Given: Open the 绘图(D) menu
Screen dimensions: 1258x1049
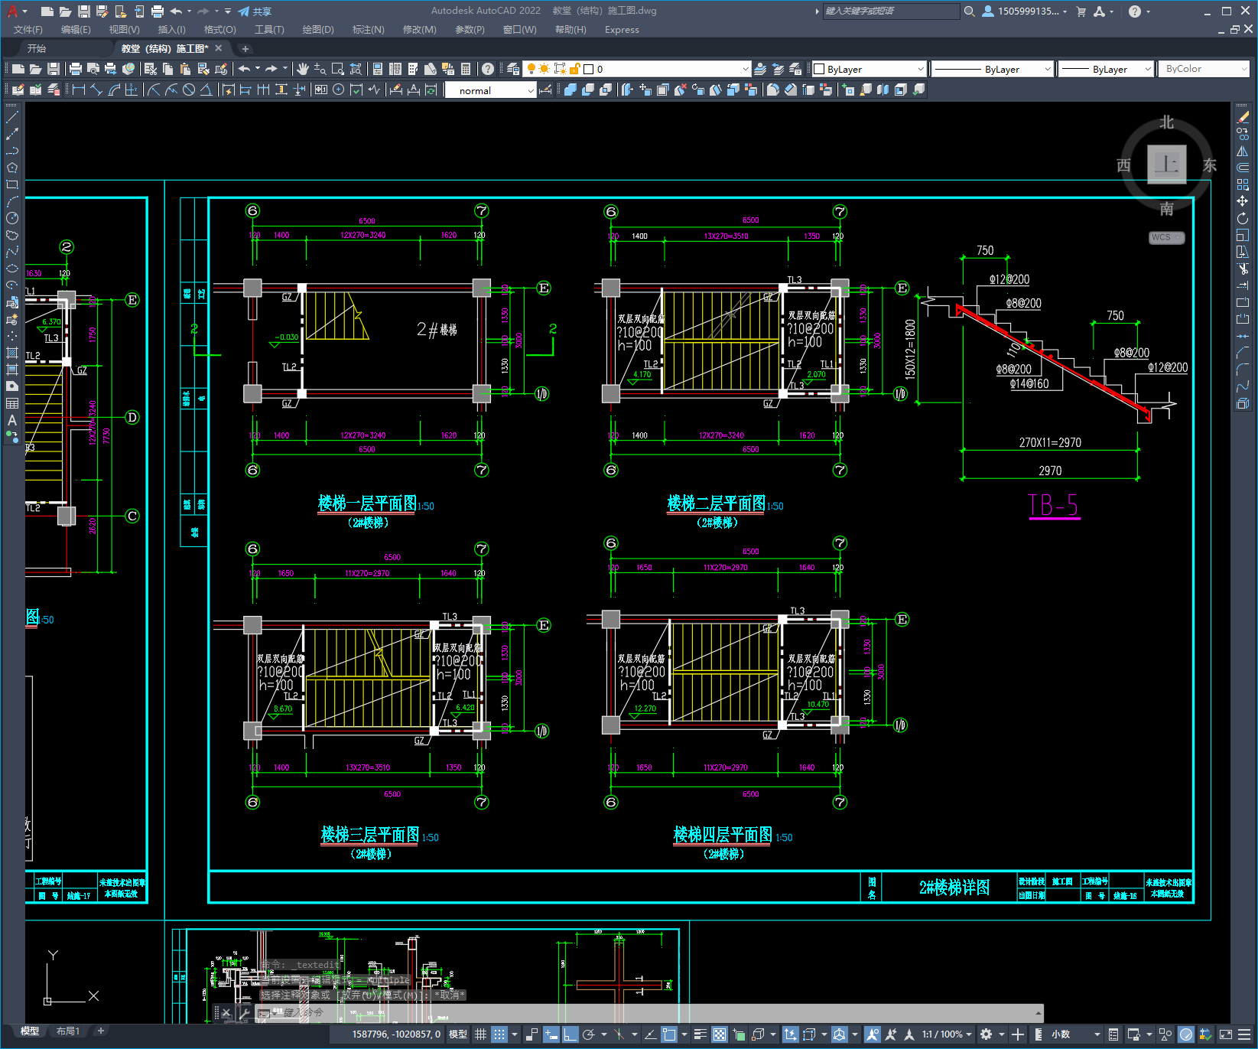Looking at the screenshot, I should click(318, 30).
